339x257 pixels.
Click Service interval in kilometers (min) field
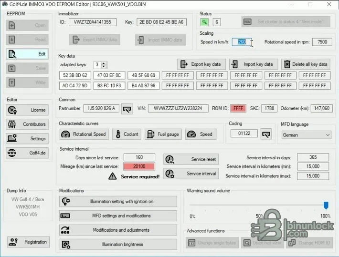[x=313, y=166]
